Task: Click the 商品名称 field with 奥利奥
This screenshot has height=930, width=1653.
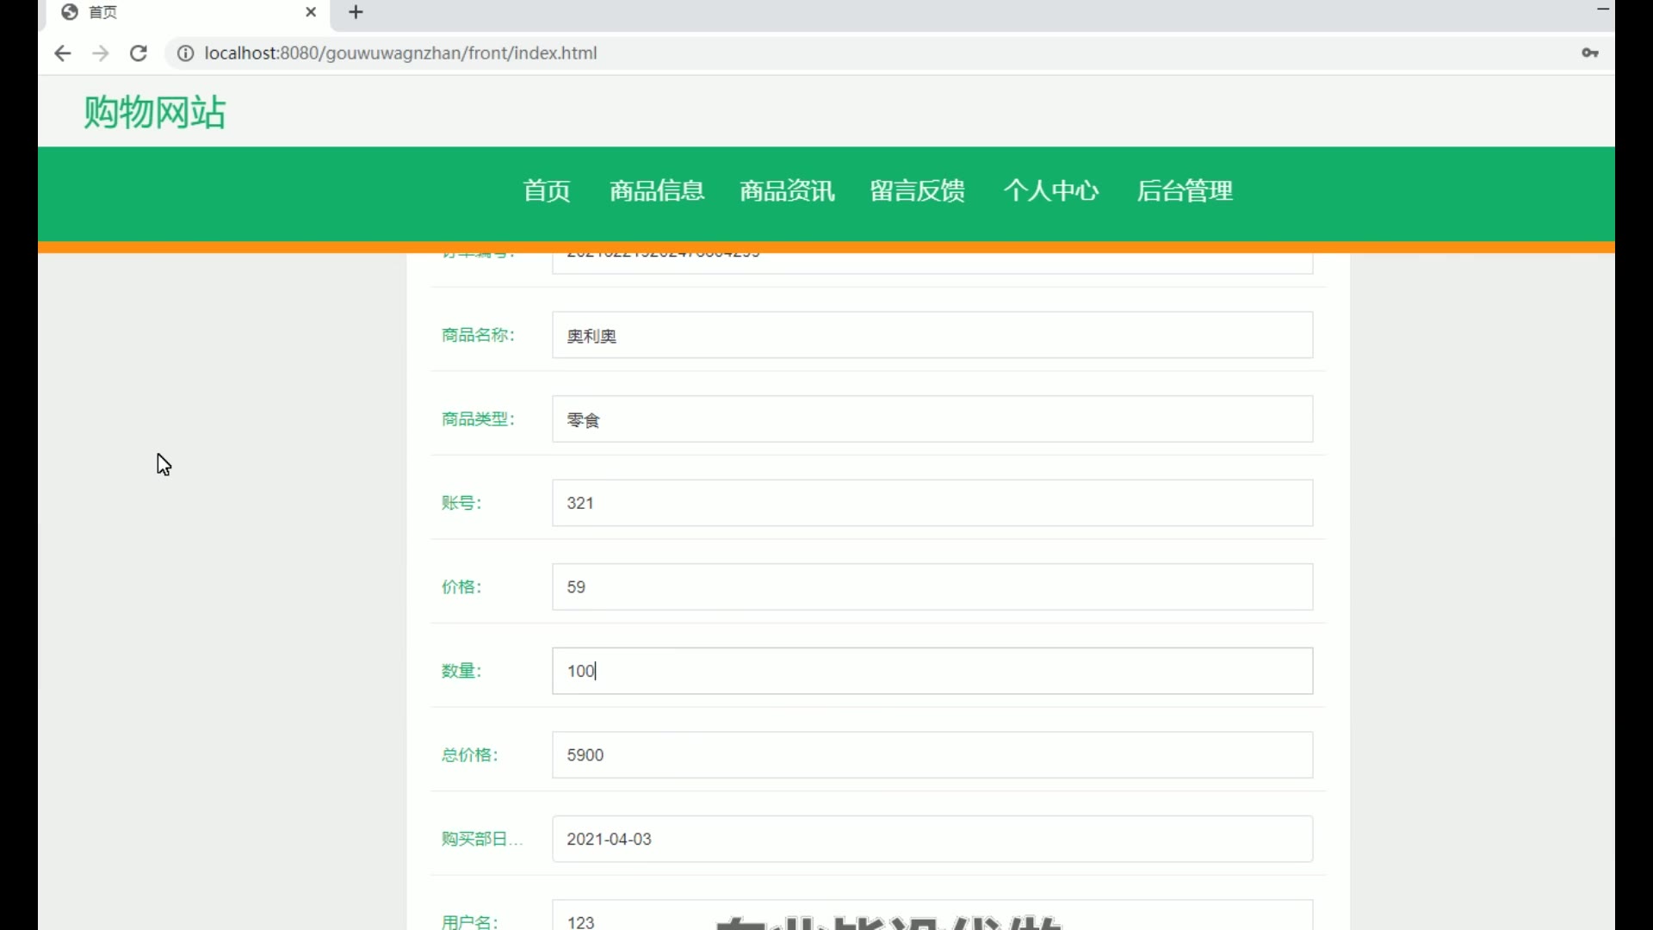Action: coord(932,335)
